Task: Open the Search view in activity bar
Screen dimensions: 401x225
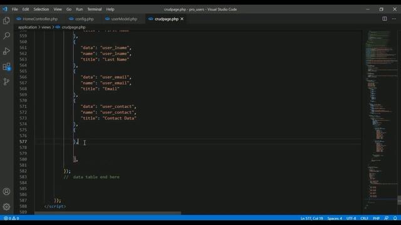Action: (x=6, y=36)
